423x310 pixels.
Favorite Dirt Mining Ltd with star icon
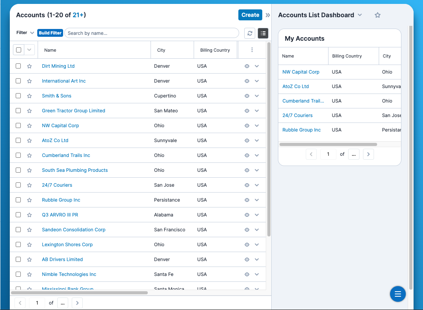coord(29,66)
